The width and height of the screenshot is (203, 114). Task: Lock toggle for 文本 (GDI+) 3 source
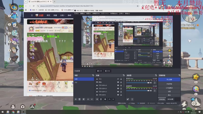121,88
